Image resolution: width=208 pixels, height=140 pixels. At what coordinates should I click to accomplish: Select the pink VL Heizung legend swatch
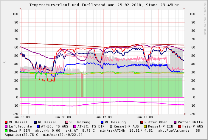pyautogui.click(x=67, y=122)
